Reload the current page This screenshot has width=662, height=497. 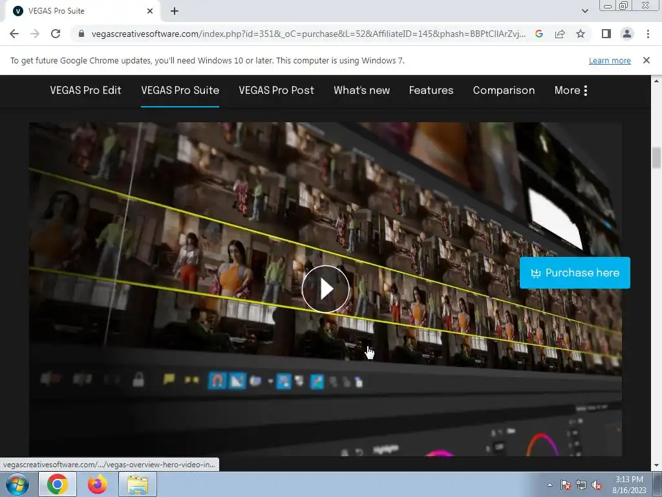56,34
